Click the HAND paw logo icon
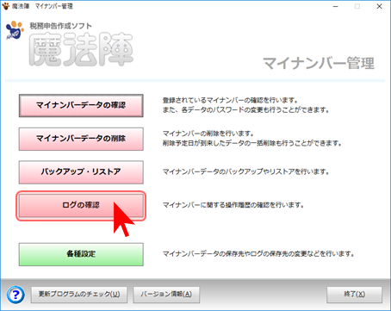 [x=15, y=30]
